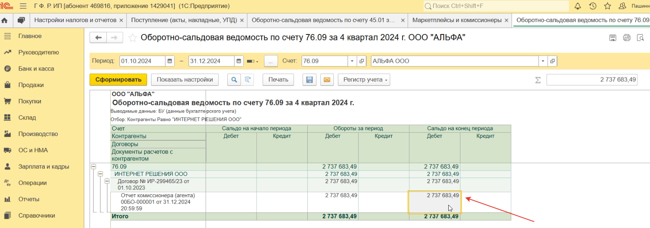Collapse the 76.09 account row group

click(x=94, y=166)
